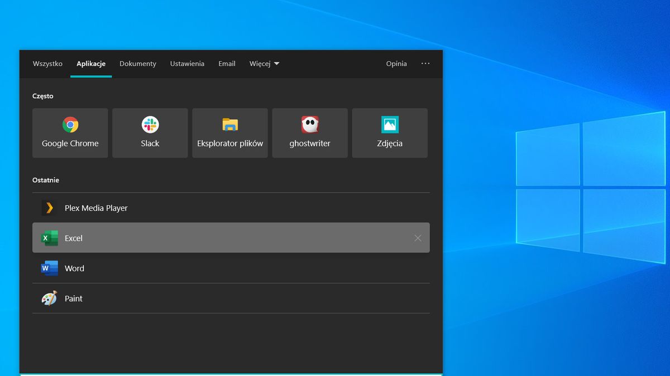Screen dimensions: 670x376
Task: Open the Zdjęcia photos app icon
Action: [x=390, y=125]
